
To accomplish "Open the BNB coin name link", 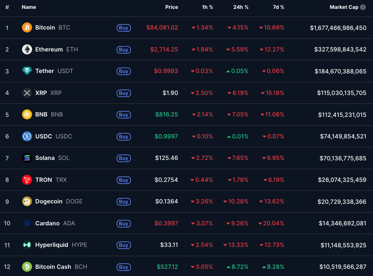I will point(41,114).
